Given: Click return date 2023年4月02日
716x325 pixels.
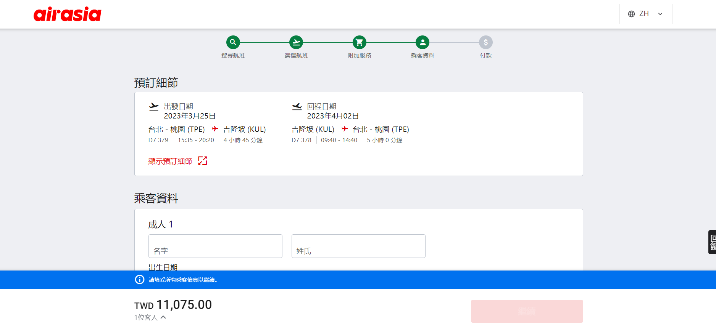Looking at the screenshot, I should pyautogui.click(x=333, y=116).
